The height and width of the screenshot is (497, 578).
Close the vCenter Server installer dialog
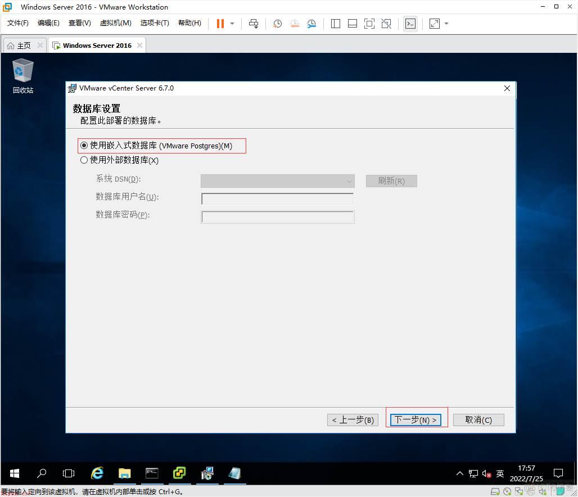pyautogui.click(x=507, y=88)
